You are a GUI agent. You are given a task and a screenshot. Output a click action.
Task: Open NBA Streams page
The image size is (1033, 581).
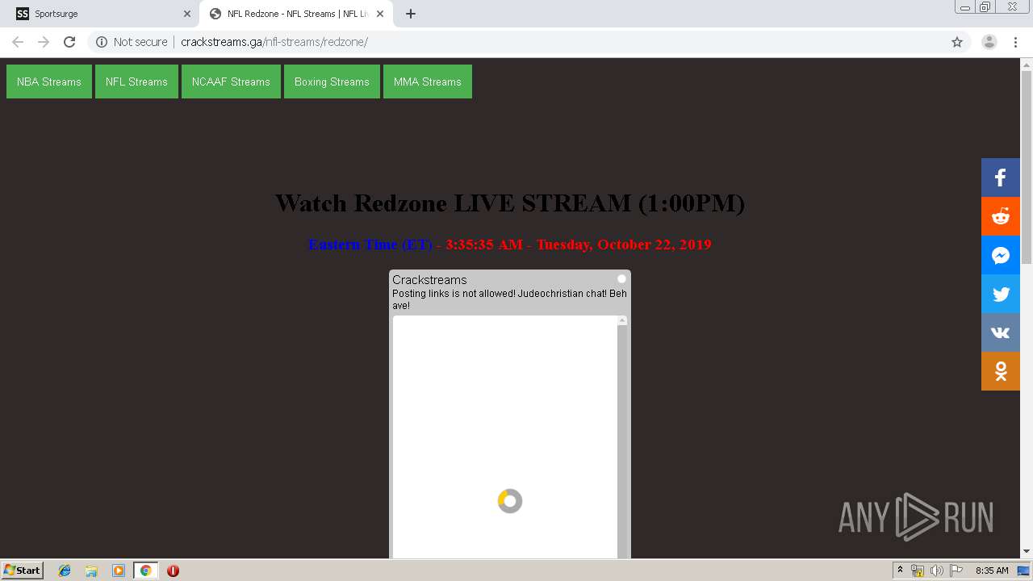[49, 82]
